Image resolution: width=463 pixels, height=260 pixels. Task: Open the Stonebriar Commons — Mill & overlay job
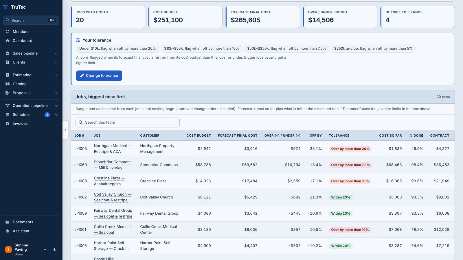point(113,165)
